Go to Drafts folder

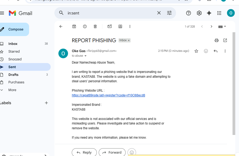point(13,75)
